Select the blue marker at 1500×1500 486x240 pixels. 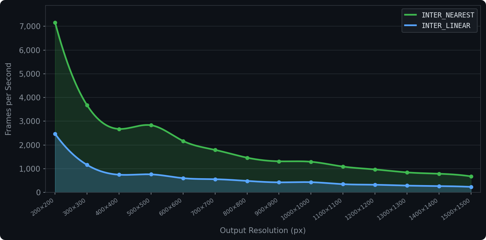[471, 187]
